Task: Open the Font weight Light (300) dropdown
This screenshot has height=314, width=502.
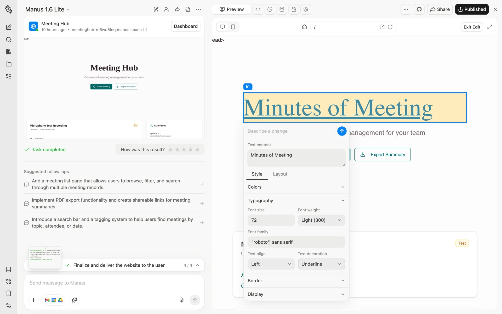Action: coord(321,220)
